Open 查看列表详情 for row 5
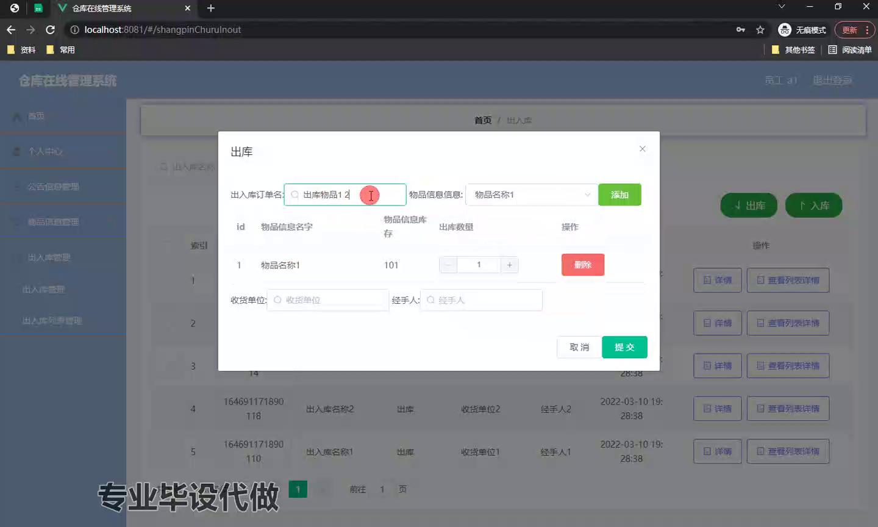The image size is (878, 527). [x=788, y=451]
